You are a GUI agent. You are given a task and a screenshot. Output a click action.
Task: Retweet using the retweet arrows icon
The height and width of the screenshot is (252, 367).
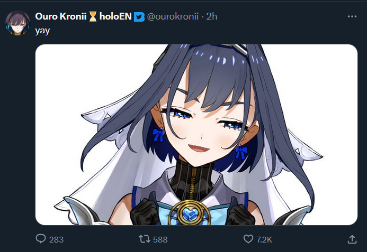click(145, 239)
